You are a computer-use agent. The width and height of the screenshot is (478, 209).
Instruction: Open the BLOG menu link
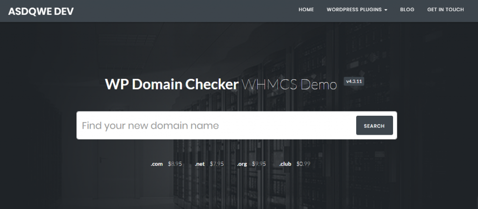(407, 9)
